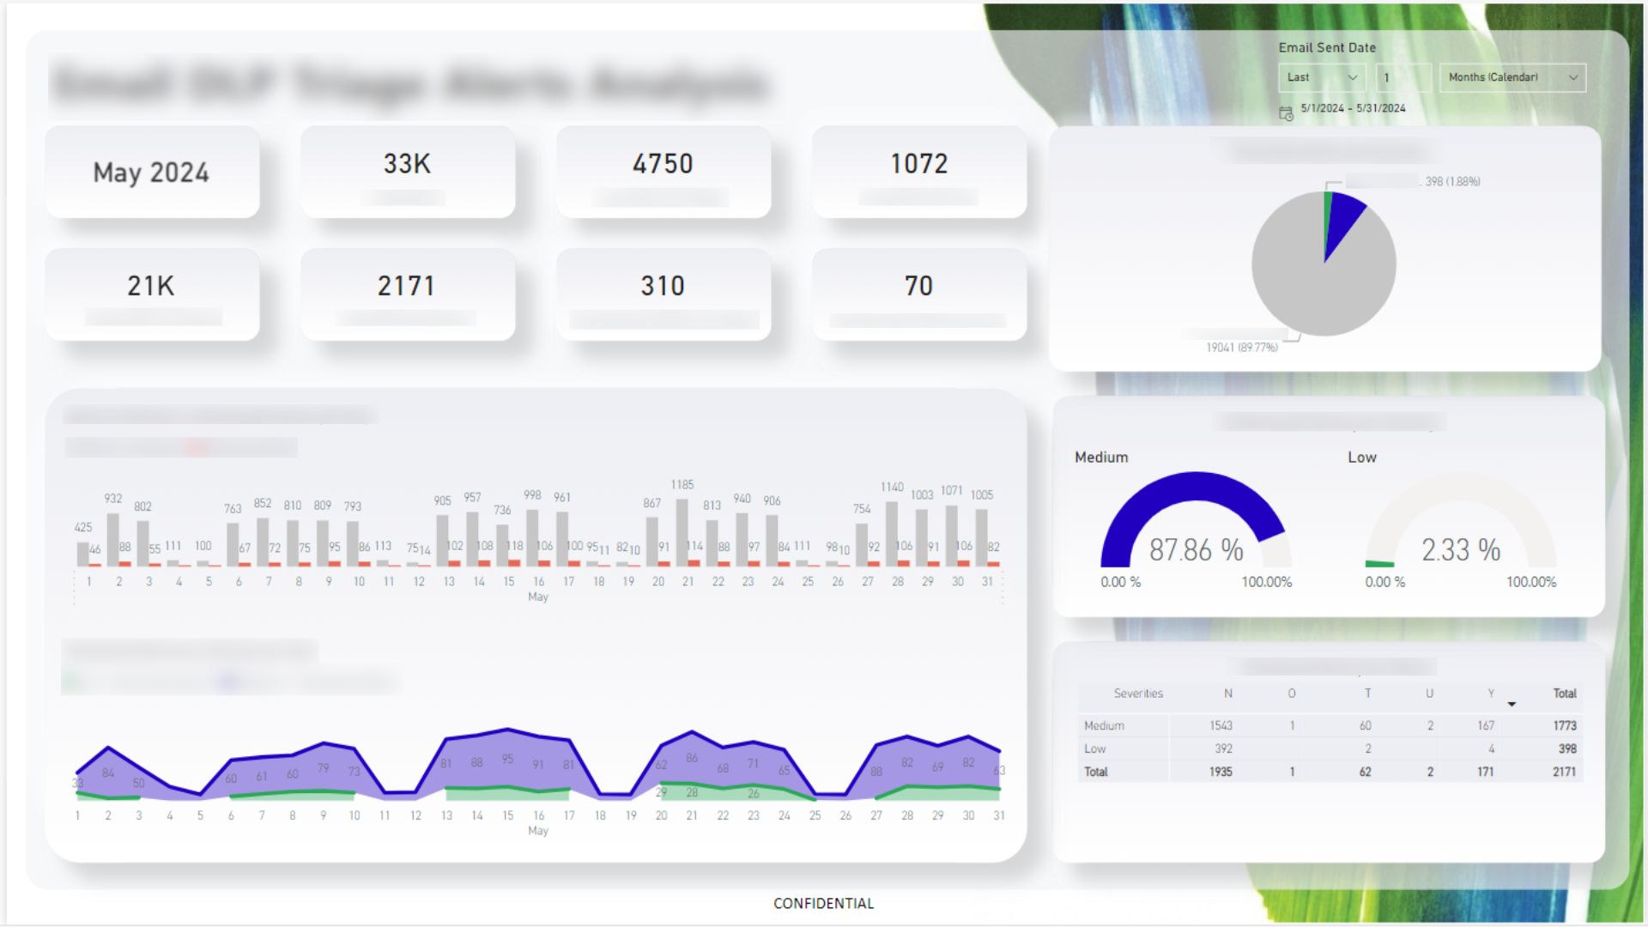Click the May 28 bar labeled 1140

(x=892, y=534)
